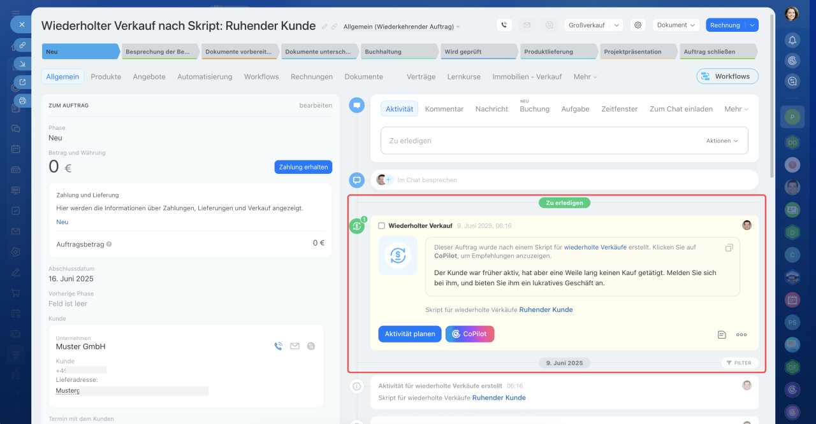This screenshot has width=816, height=424.
Task: Click the envelope email icon in header
Action: pyautogui.click(x=527, y=25)
